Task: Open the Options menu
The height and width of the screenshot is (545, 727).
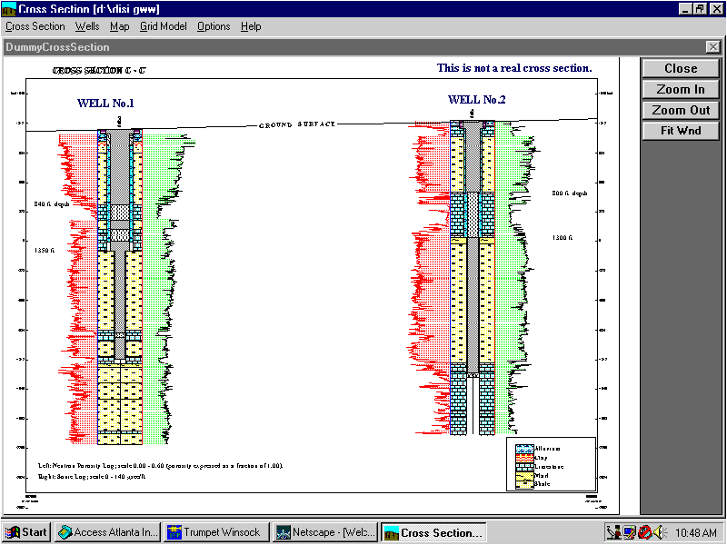Action: 214,26
